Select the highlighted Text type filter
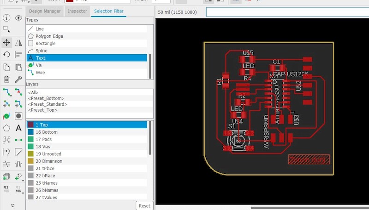The height and width of the screenshot is (210, 369). click(x=87, y=58)
